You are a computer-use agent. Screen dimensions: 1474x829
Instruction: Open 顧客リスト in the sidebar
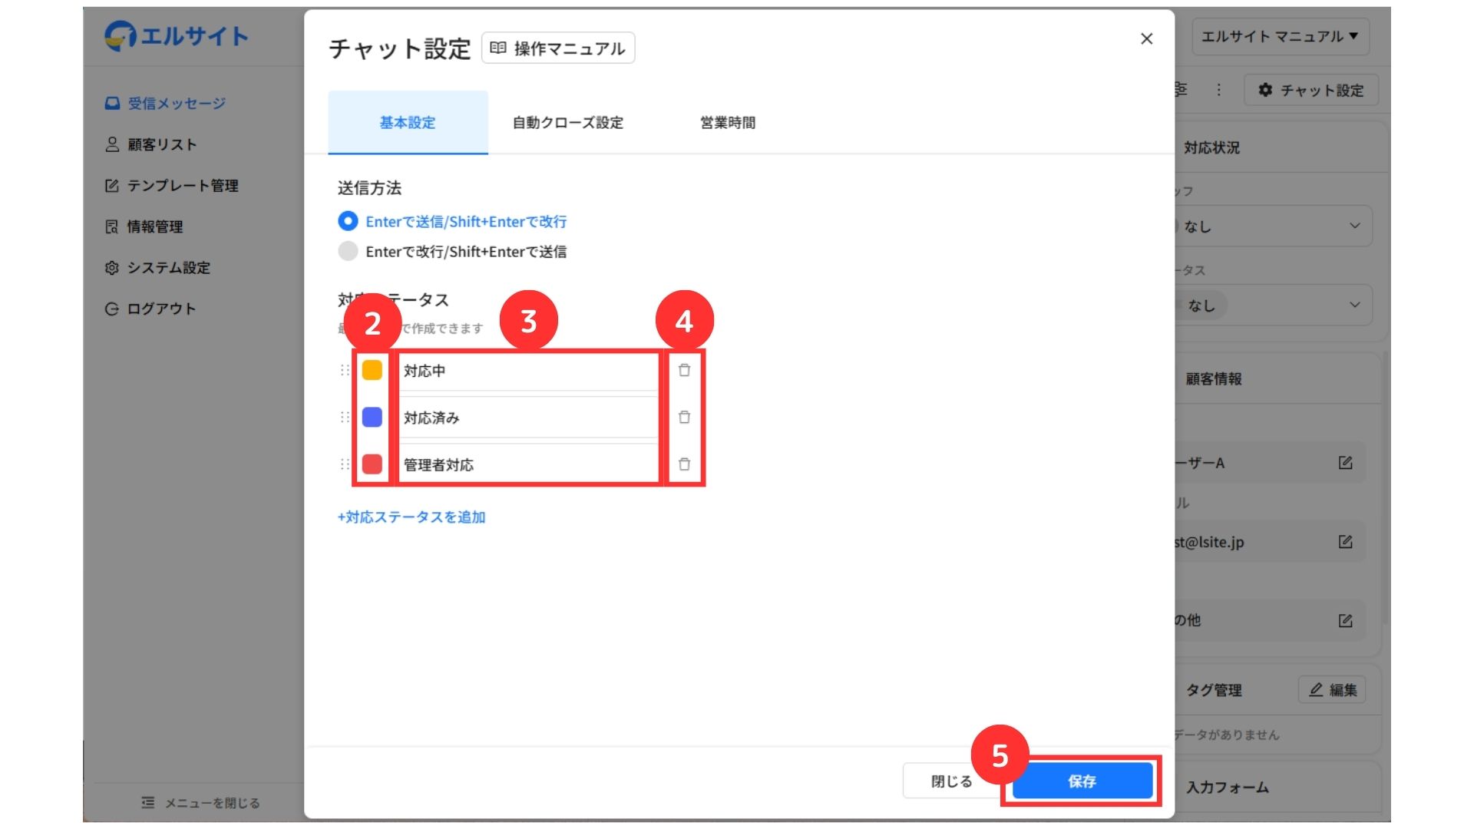click(161, 144)
